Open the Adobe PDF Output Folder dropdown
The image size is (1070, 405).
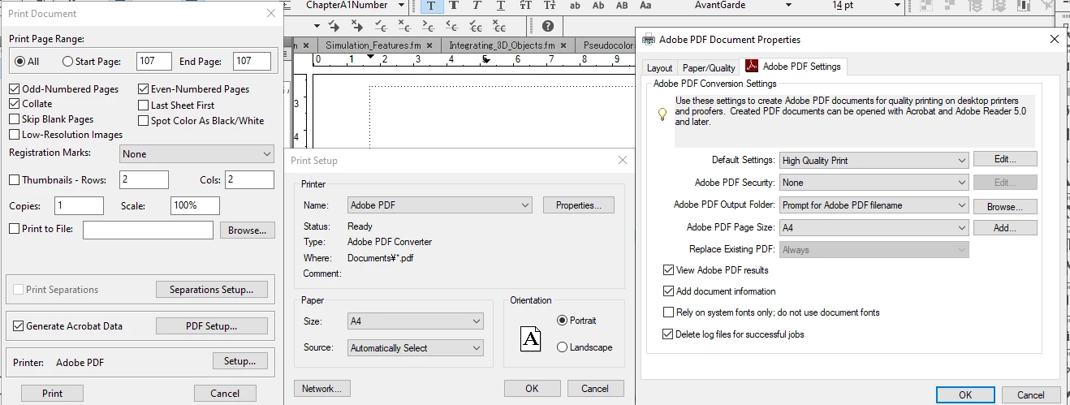pos(874,205)
